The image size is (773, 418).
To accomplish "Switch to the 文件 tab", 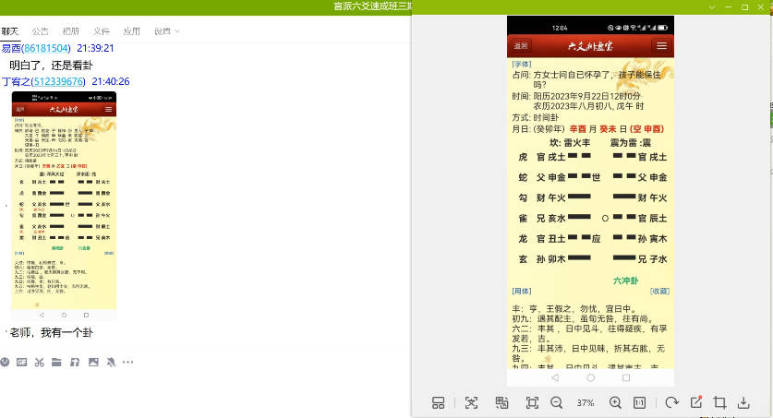I will 102,31.
